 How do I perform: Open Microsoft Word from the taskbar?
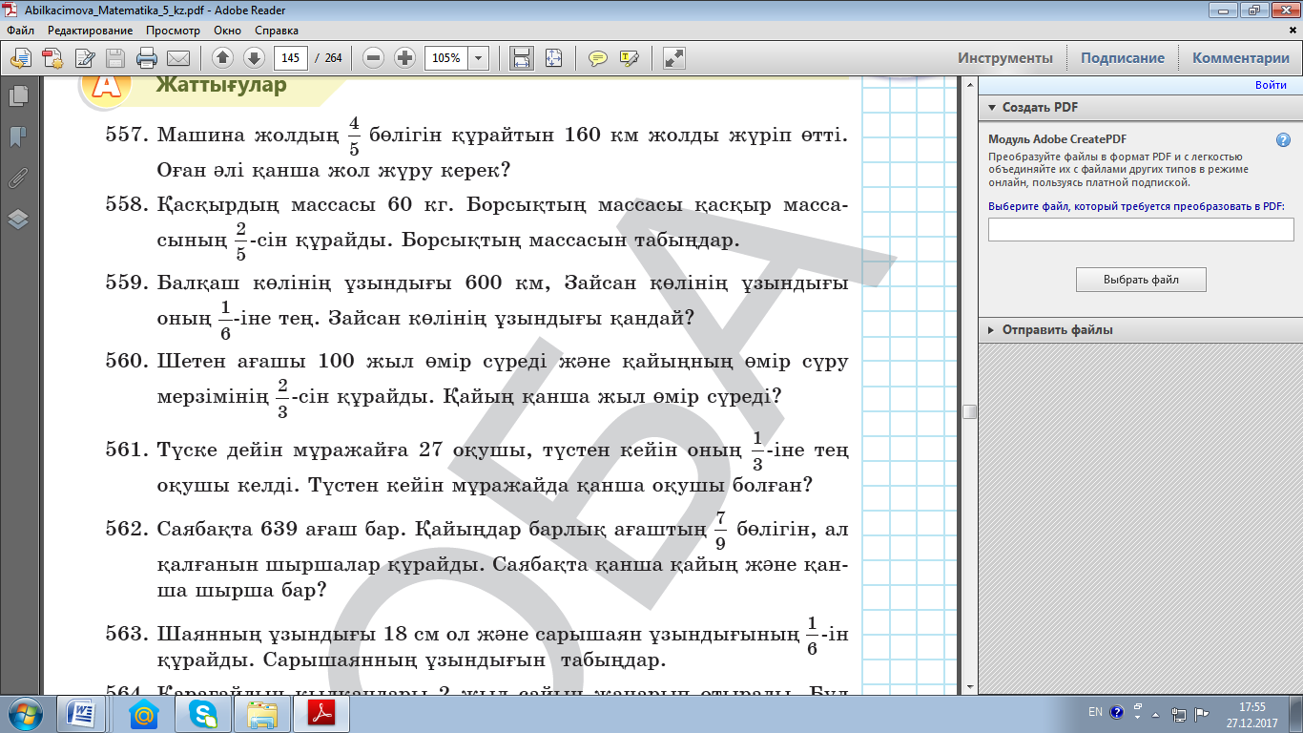pos(81,713)
